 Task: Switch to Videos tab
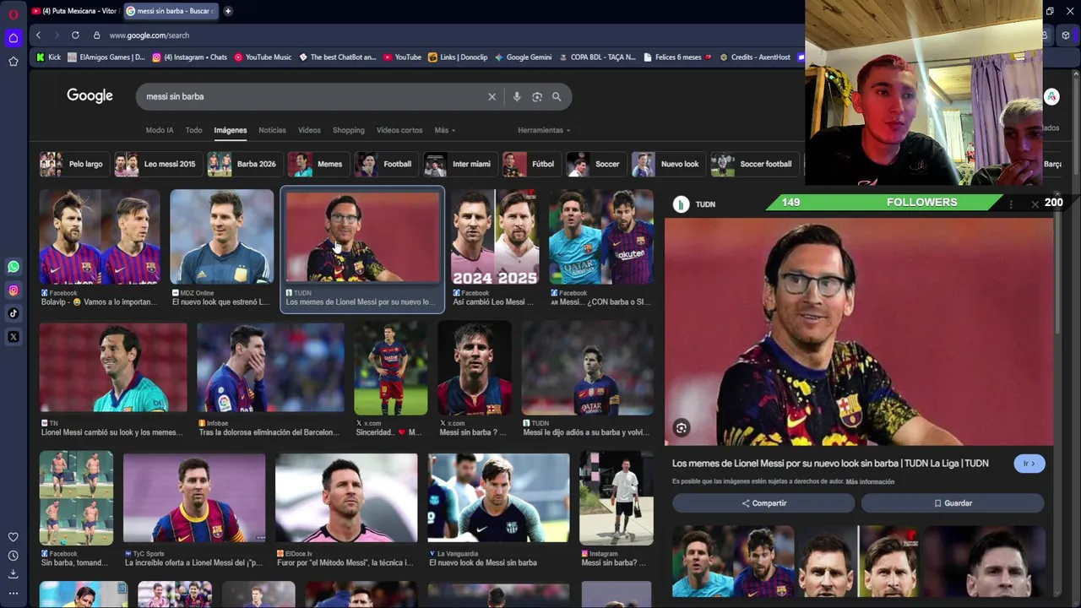[309, 130]
